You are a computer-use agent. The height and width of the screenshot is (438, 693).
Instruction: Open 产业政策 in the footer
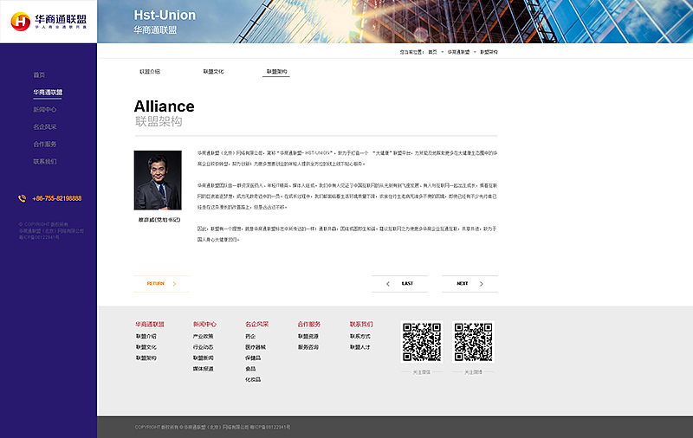point(204,337)
